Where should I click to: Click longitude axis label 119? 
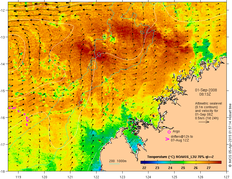(x=18, y=177)
